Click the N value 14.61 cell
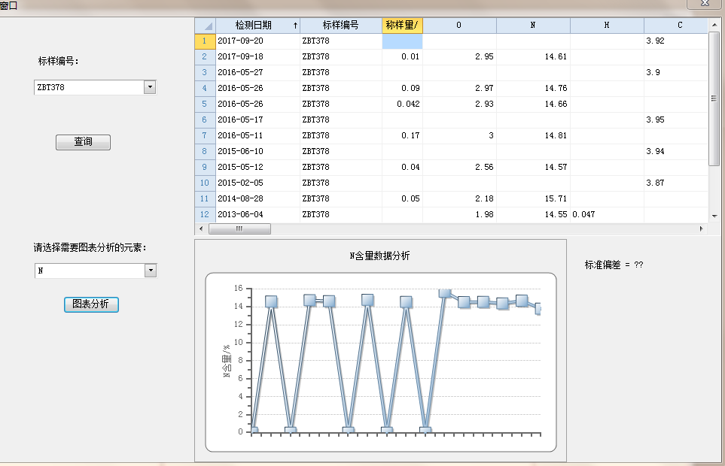This screenshot has height=466, width=725. [533, 57]
